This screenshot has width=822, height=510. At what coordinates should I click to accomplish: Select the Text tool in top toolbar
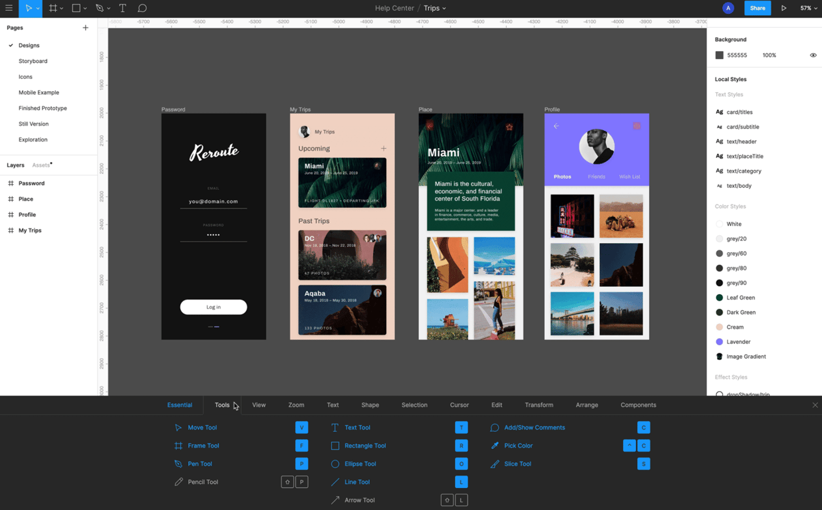coord(122,8)
